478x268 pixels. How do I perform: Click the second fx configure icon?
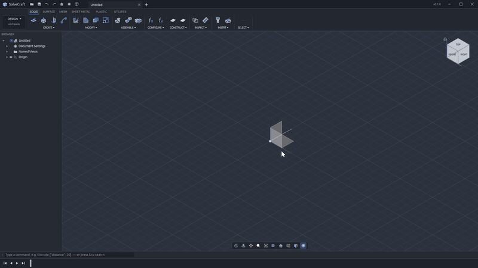pyautogui.click(x=161, y=20)
